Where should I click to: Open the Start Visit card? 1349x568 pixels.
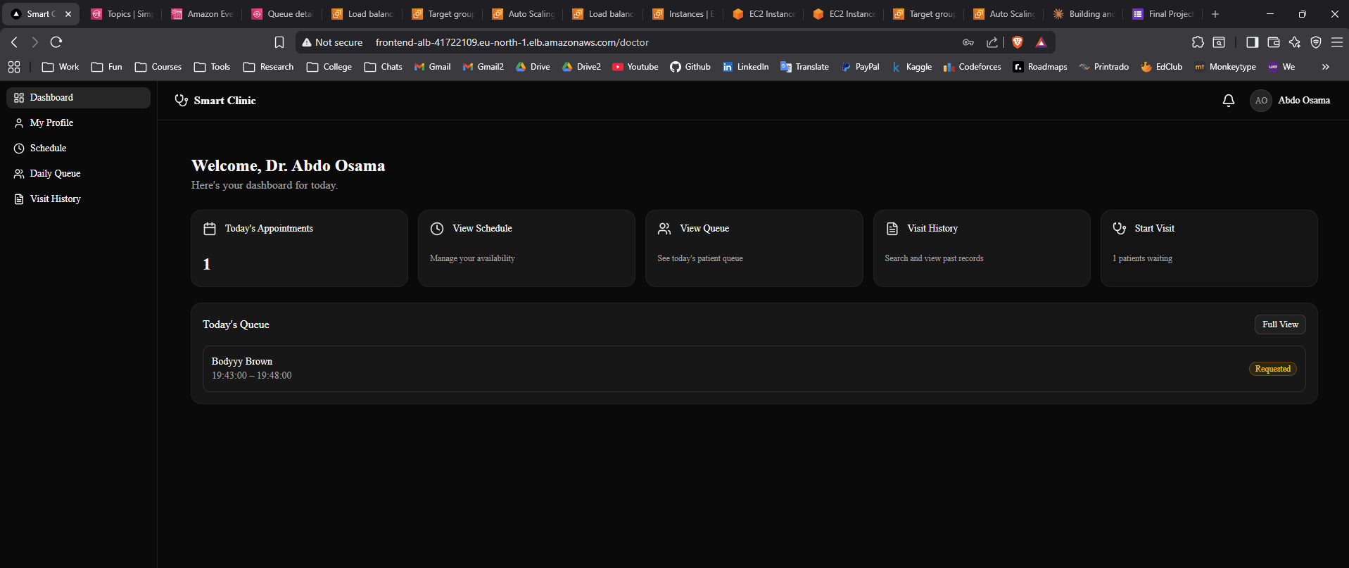point(1208,248)
